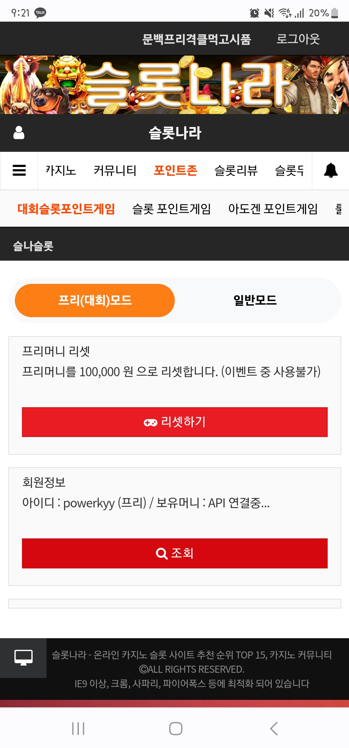
Task: Tap the notification bell icon
Action: click(331, 170)
